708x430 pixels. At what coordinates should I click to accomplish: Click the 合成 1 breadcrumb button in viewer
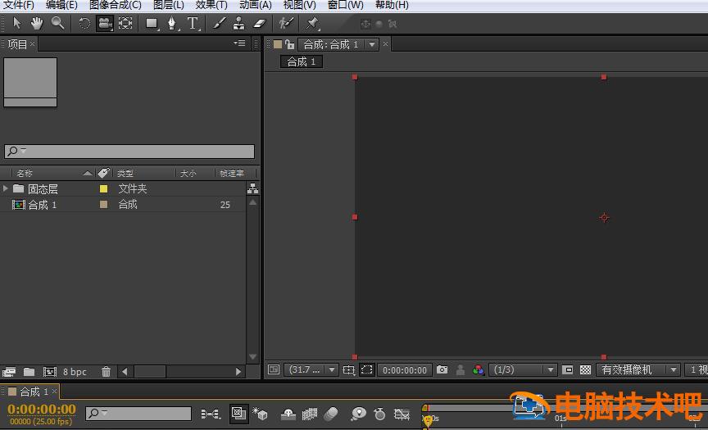302,61
